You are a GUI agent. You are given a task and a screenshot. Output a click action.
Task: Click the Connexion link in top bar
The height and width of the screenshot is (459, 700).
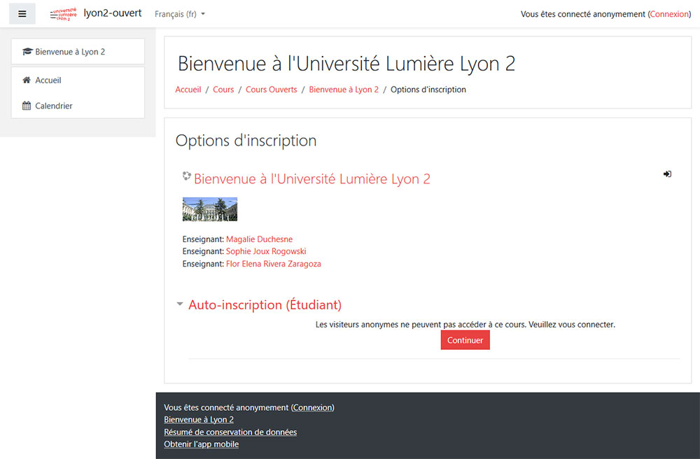coord(669,14)
